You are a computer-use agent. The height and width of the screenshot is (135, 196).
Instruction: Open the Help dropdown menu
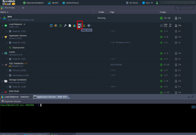(147, 3)
